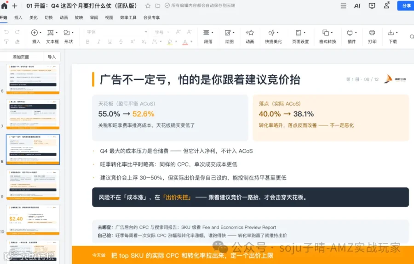Launch the AI assistant
This screenshot has height=264, width=414.
pos(357,6)
